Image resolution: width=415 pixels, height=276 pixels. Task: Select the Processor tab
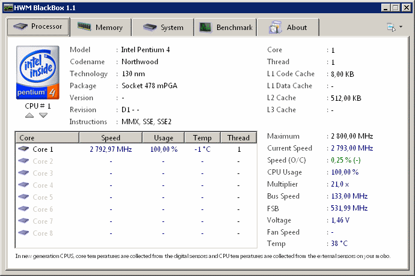[x=38, y=26]
